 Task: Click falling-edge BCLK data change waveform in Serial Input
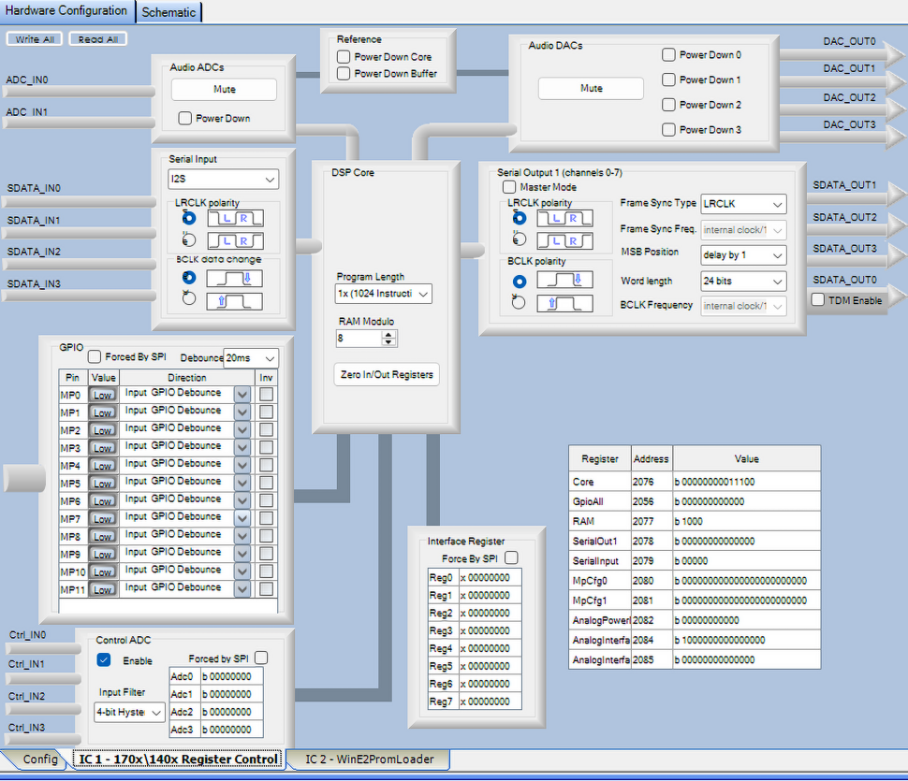click(x=235, y=279)
